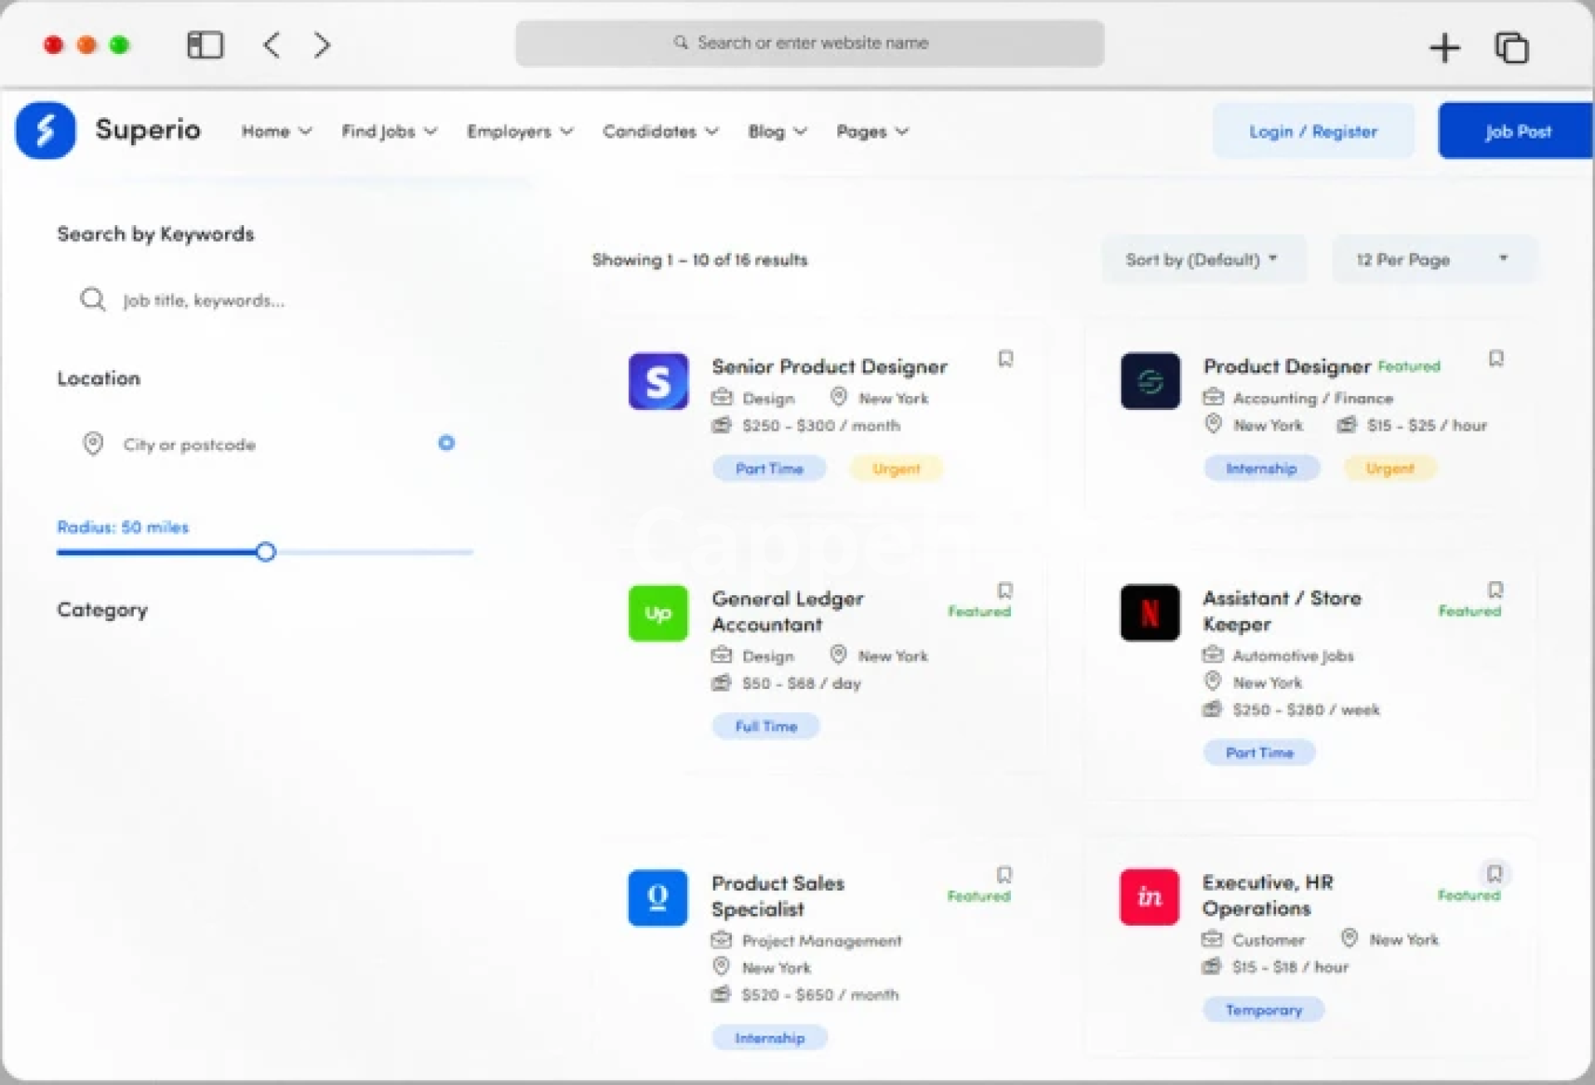Viewport: 1595px width, 1085px height.
Task: Open the Candidates menu
Action: (660, 131)
